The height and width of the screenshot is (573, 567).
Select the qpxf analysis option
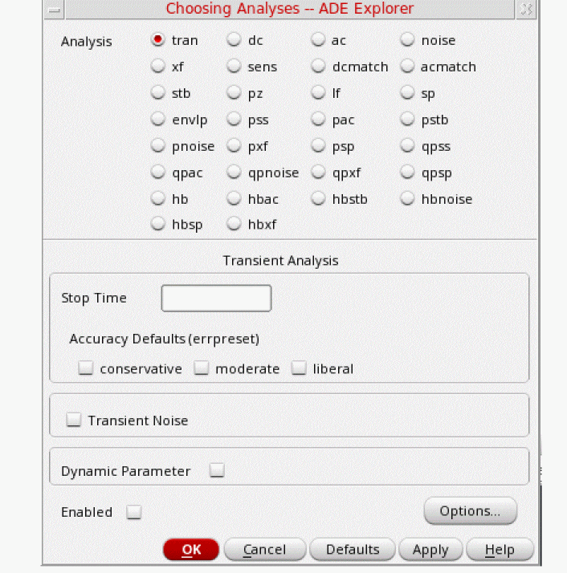[x=318, y=172]
